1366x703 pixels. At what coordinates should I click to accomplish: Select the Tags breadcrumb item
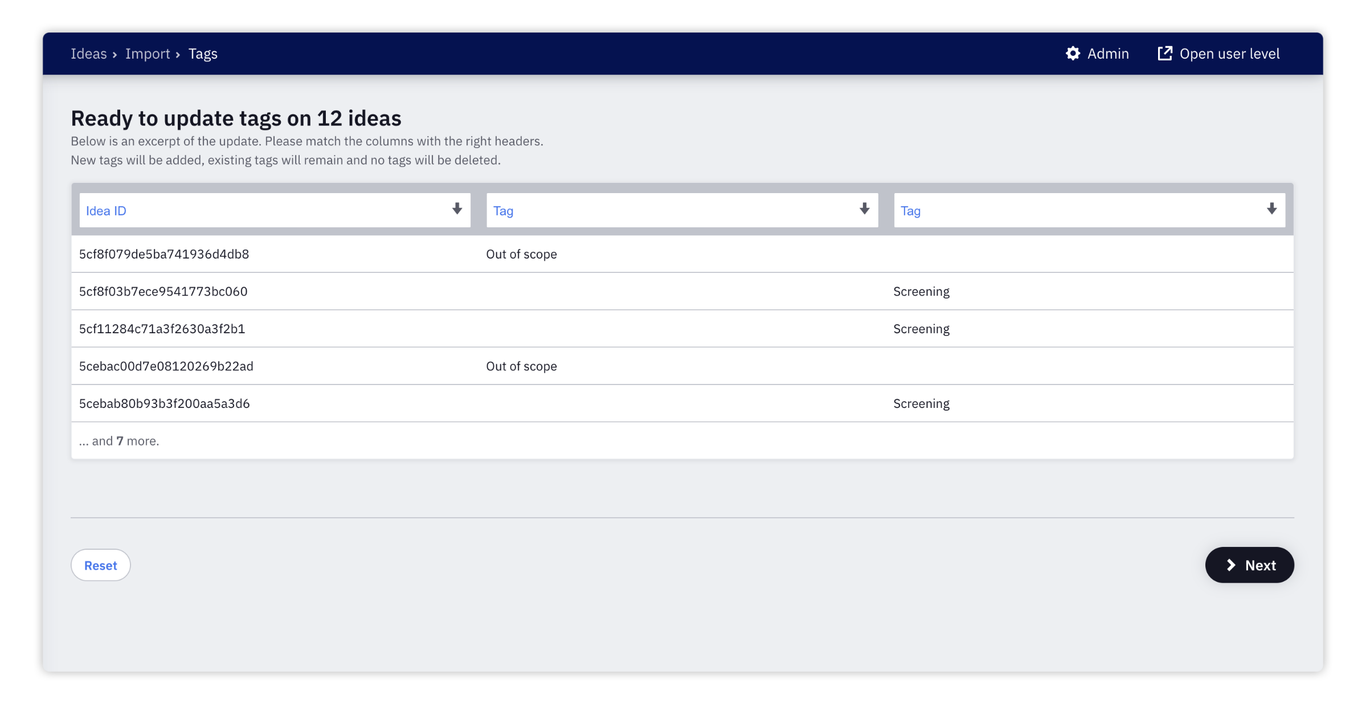[203, 54]
